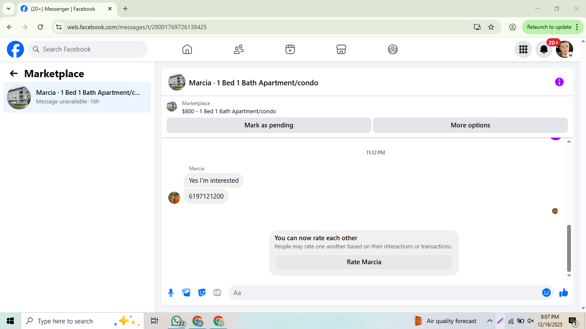The height and width of the screenshot is (329, 586).
Task: Open the Windows notification center
Action: click(x=573, y=321)
